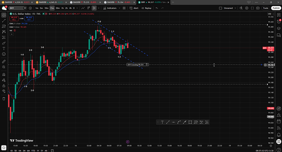Click the compare or add symbol plus icon
This screenshot has height=152, width=282.
30,8
